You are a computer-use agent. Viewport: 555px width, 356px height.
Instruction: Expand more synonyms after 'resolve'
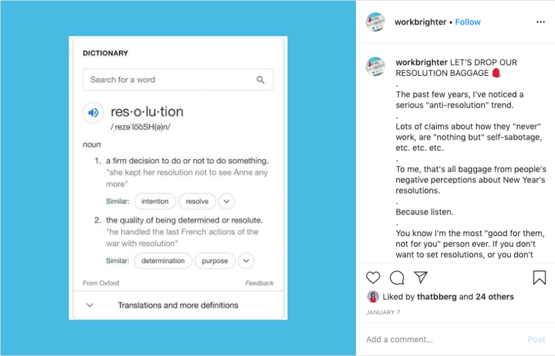point(226,201)
